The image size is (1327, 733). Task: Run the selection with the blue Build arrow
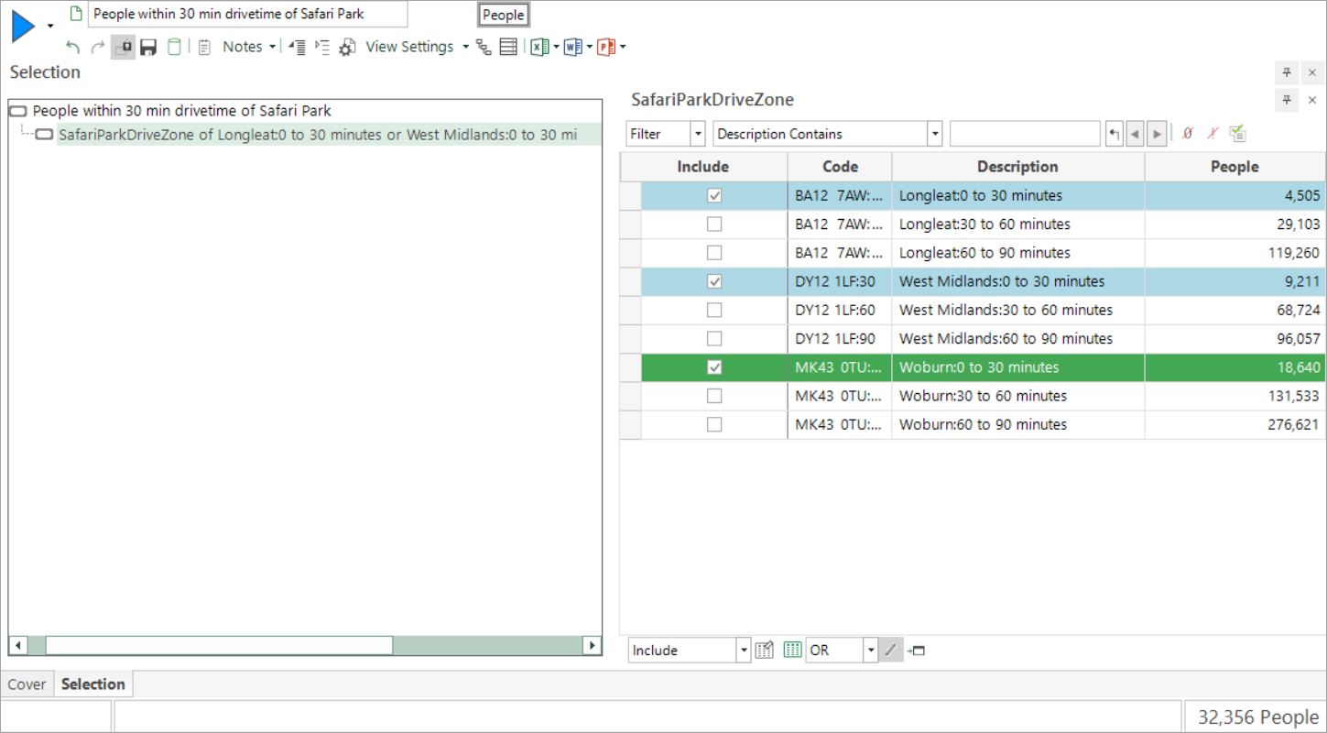[x=23, y=27]
